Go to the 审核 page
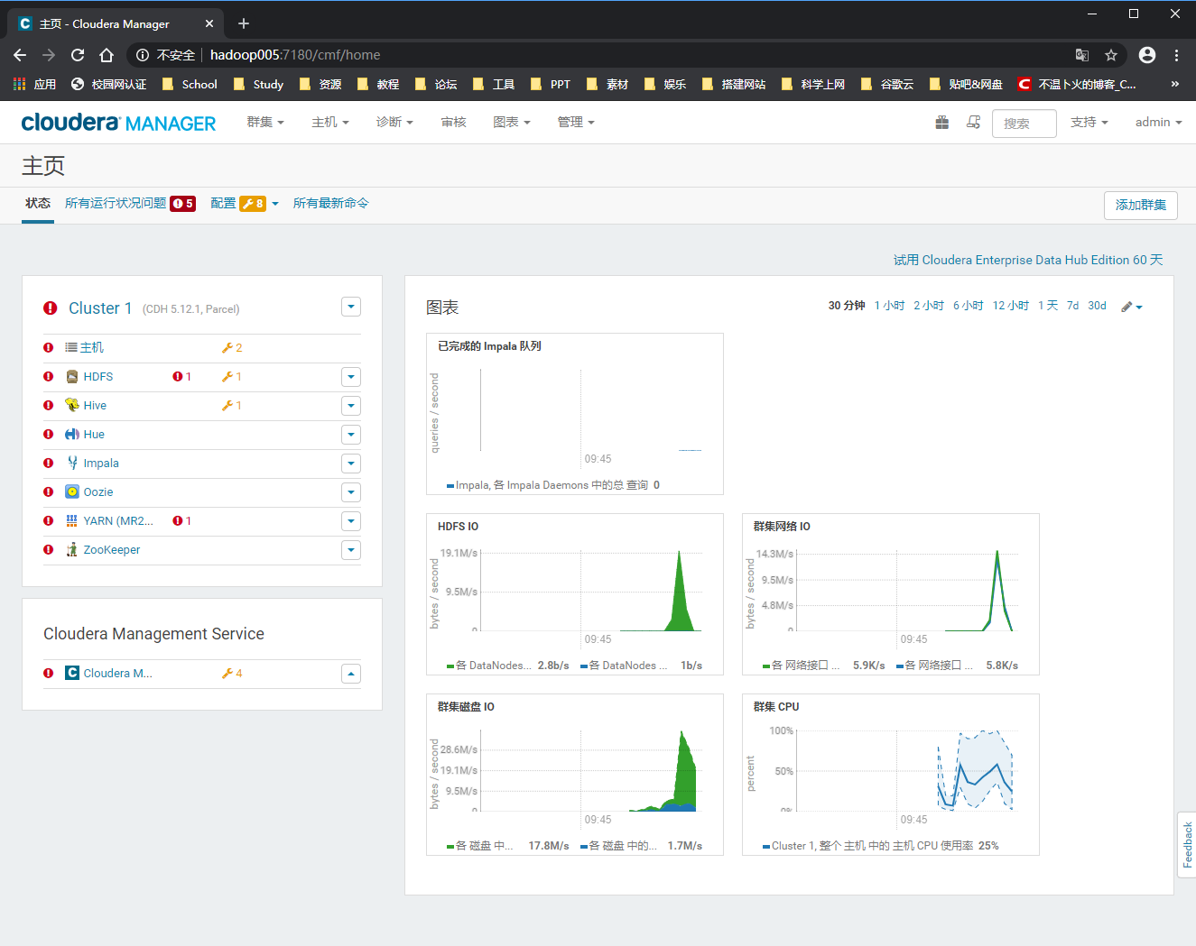1196x946 pixels. point(454,123)
